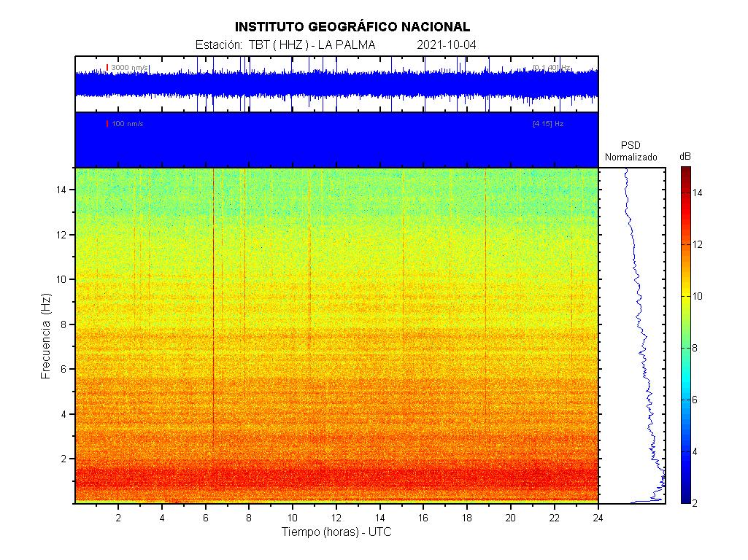Click the 4 Hz tick on the frequency axis
Image resolution: width=748 pixels, height=560 pixels.
[x=63, y=414]
